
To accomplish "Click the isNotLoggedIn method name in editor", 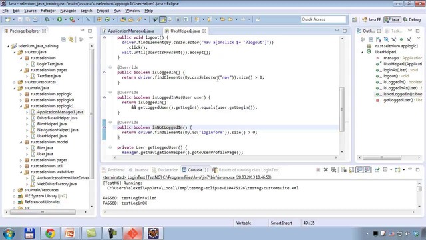I will pyautogui.click(x=168, y=127).
